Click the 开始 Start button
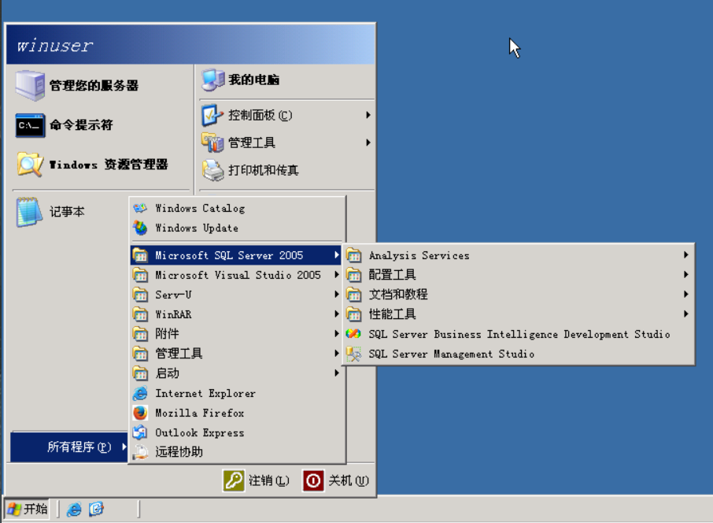This screenshot has height=523, width=713. 28,509
